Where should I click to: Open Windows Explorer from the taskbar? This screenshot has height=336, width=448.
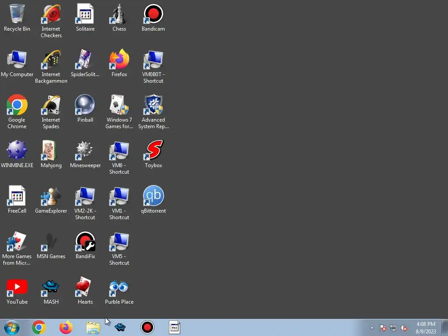(x=93, y=327)
